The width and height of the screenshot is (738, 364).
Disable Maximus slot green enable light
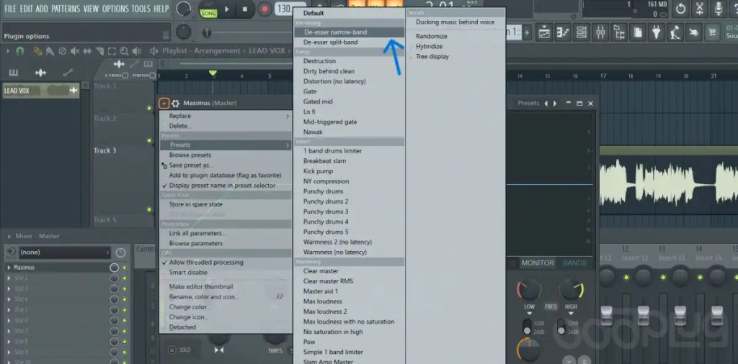coord(125,268)
